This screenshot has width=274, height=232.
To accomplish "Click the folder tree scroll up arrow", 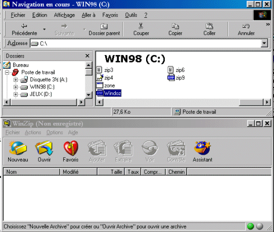I will (88, 65).
